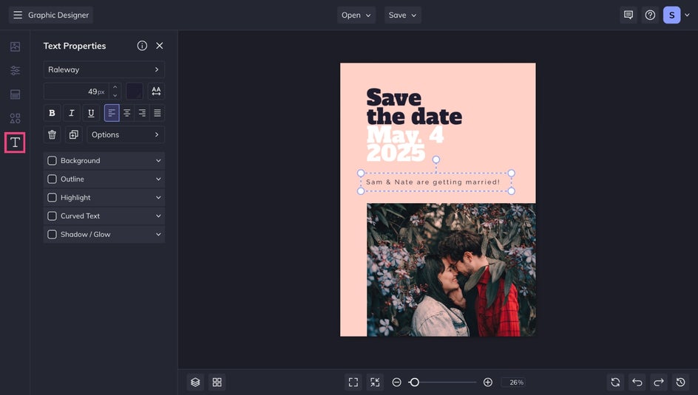The height and width of the screenshot is (395, 698).
Task: Open the Save menu
Action: (x=402, y=15)
